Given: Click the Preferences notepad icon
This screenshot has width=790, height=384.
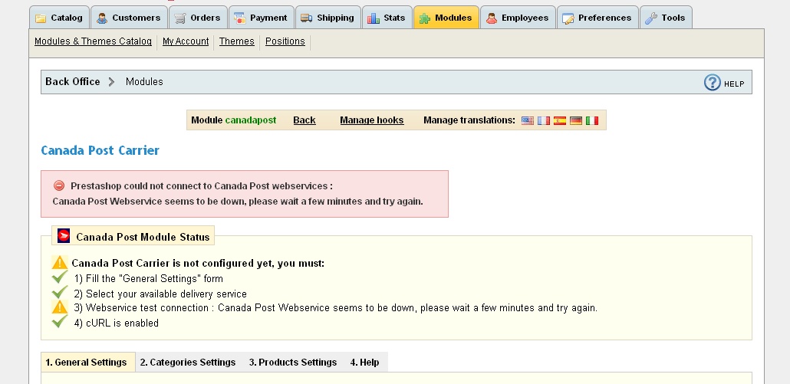Looking at the screenshot, I should pyautogui.click(x=568, y=18).
